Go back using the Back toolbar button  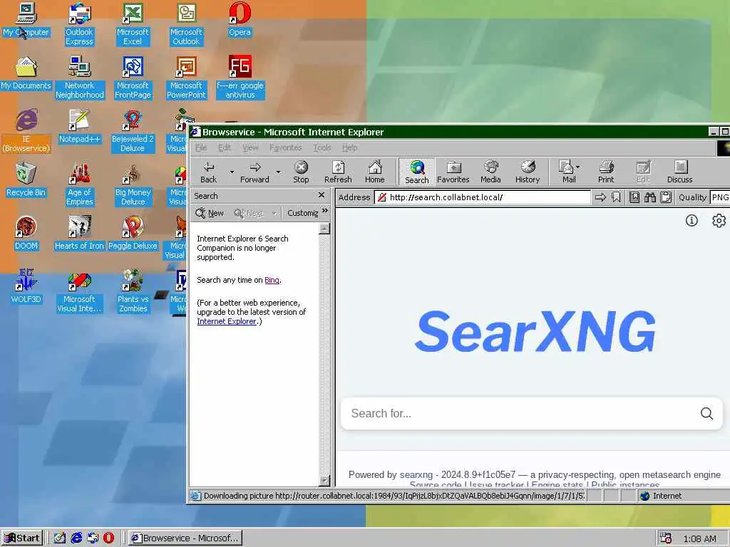(209, 172)
